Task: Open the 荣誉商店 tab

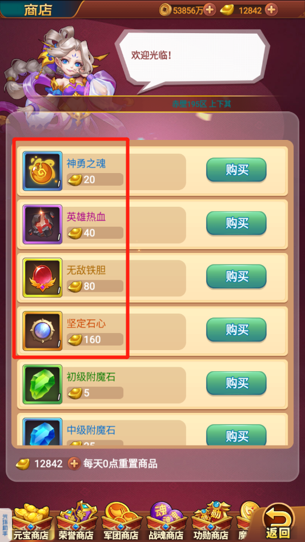Action: pyautogui.click(x=77, y=522)
